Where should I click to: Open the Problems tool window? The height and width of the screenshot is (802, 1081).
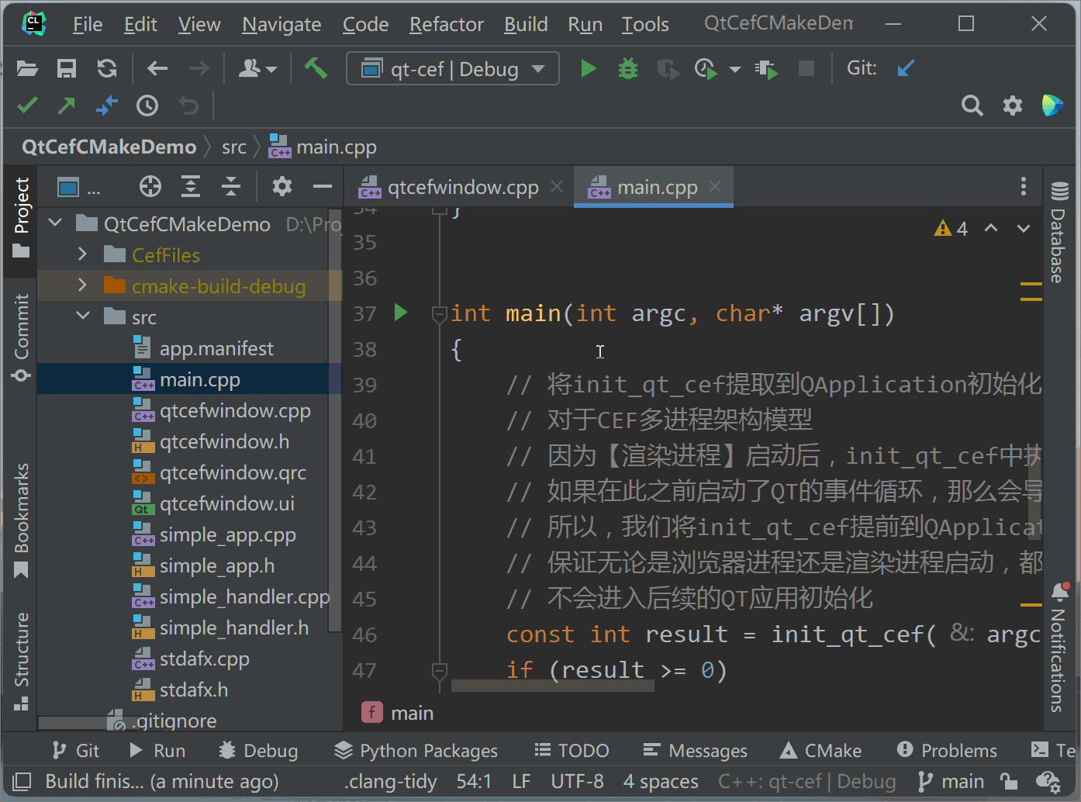948,751
